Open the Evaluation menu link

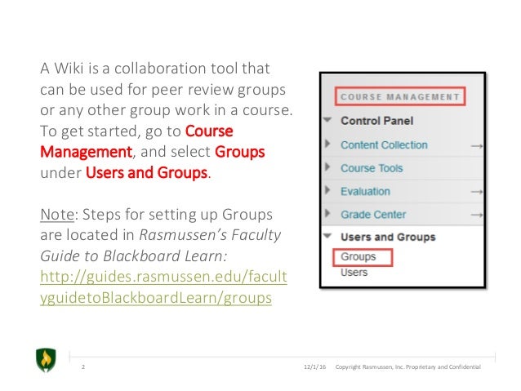click(365, 192)
